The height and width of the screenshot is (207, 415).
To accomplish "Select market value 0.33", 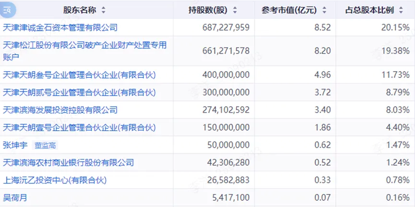I will [322, 180].
